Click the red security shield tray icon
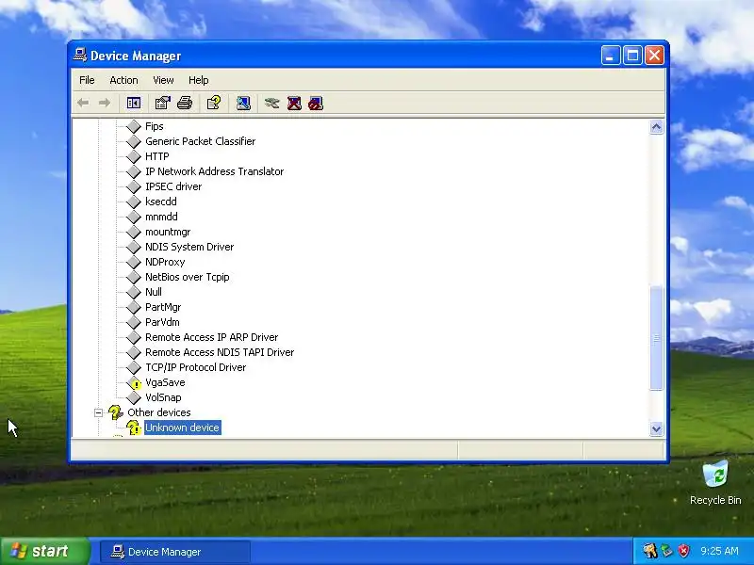This screenshot has height=565, width=754. coord(684,551)
